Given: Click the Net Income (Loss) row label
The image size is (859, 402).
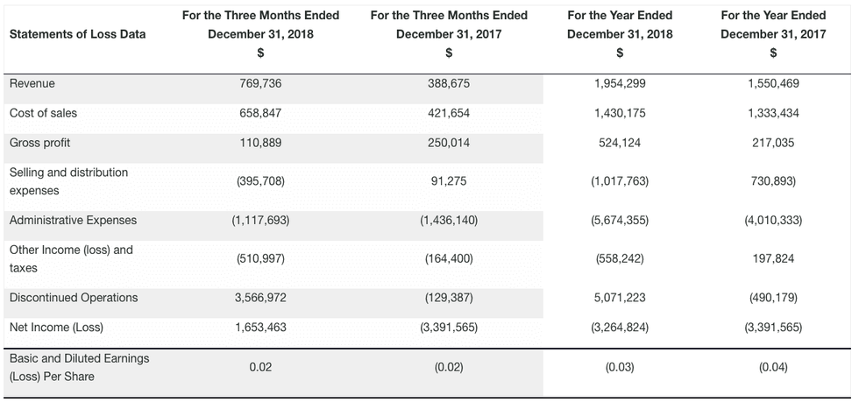Looking at the screenshot, I should pos(56,328).
